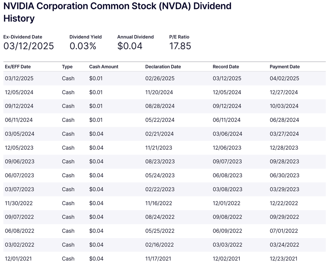Click the 17.85 P/E Ratio value
This screenshot has height=265, width=329.
pyautogui.click(x=180, y=46)
